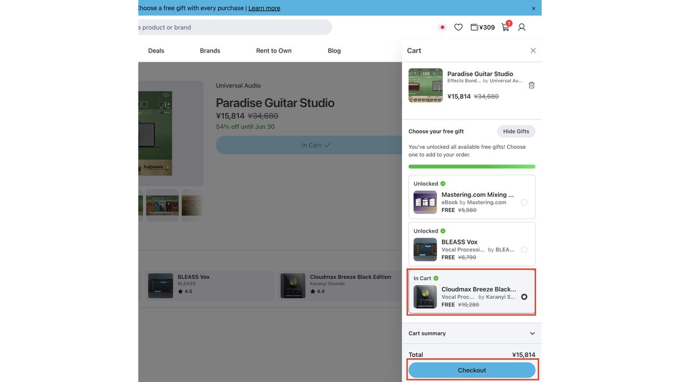Close the Cart panel
The height and width of the screenshot is (382, 680).
coord(533,50)
